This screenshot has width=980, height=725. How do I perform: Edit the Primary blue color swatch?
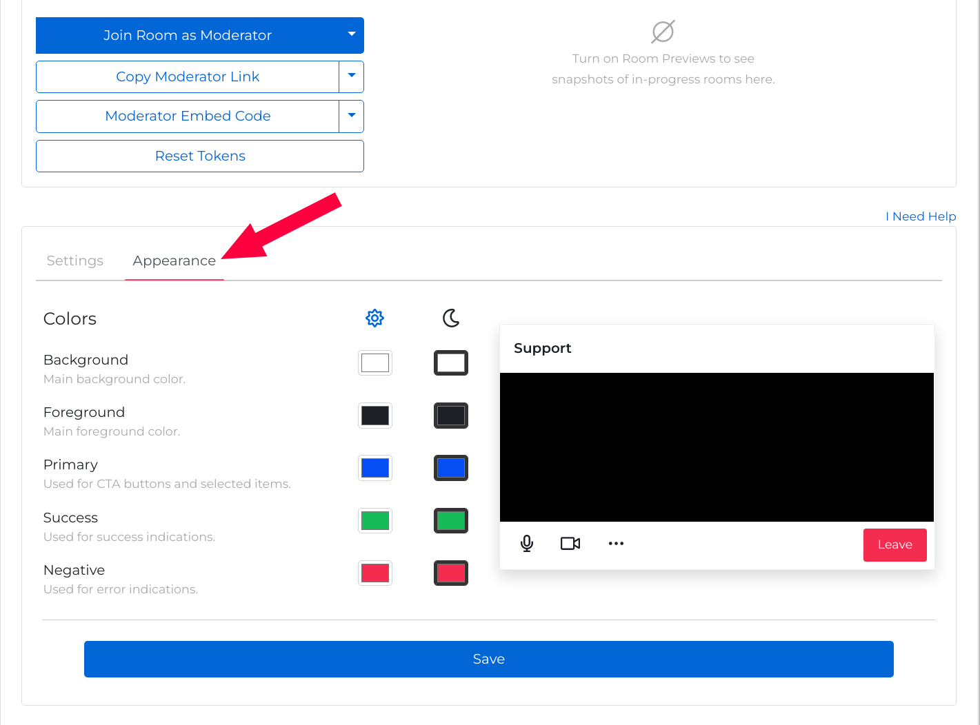coord(374,468)
